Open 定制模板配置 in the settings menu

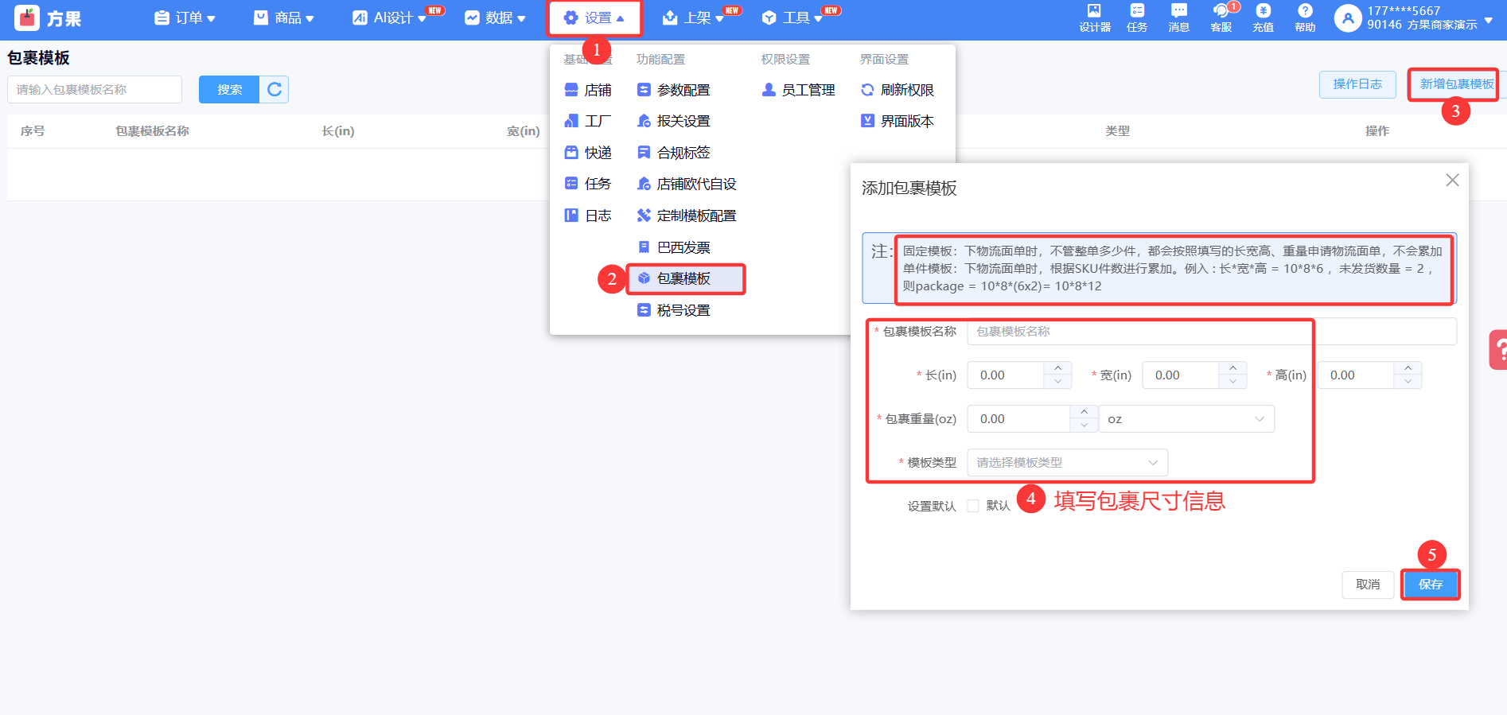point(687,216)
